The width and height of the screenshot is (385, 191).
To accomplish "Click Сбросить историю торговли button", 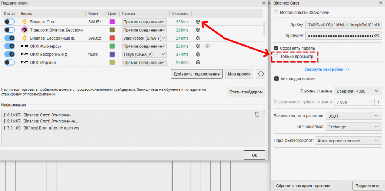I will click(303, 186).
